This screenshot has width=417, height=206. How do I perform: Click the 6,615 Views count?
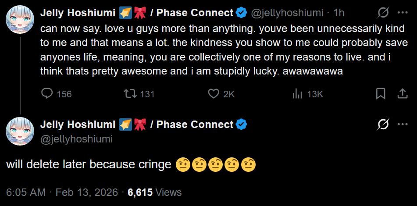click(154, 192)
